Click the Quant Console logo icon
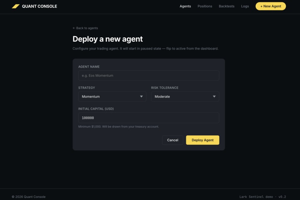This screenshot has width=300, height=200. coord(16,6)
